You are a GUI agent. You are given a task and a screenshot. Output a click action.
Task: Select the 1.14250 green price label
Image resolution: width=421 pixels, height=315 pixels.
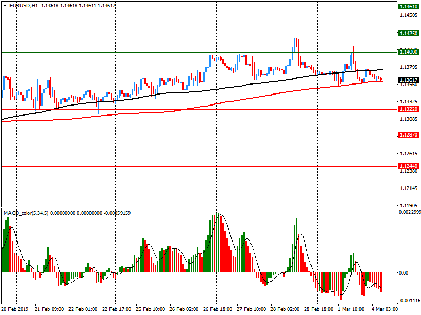[x=408, y=33]
